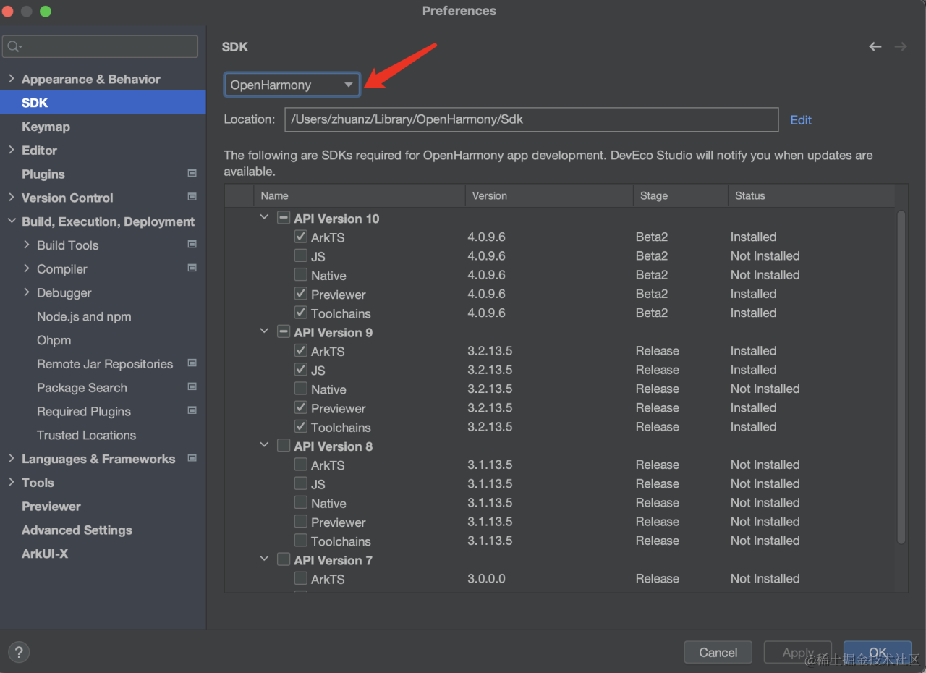
Task: Expand the Build Tools settings node
Action: point(27,245)
